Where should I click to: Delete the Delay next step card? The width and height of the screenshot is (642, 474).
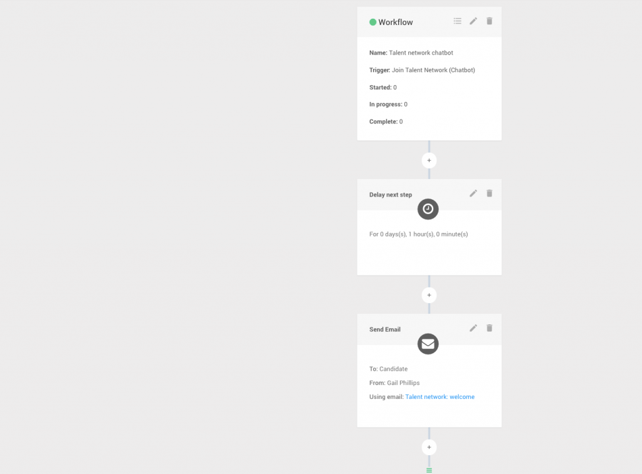[x=489, y=193]
